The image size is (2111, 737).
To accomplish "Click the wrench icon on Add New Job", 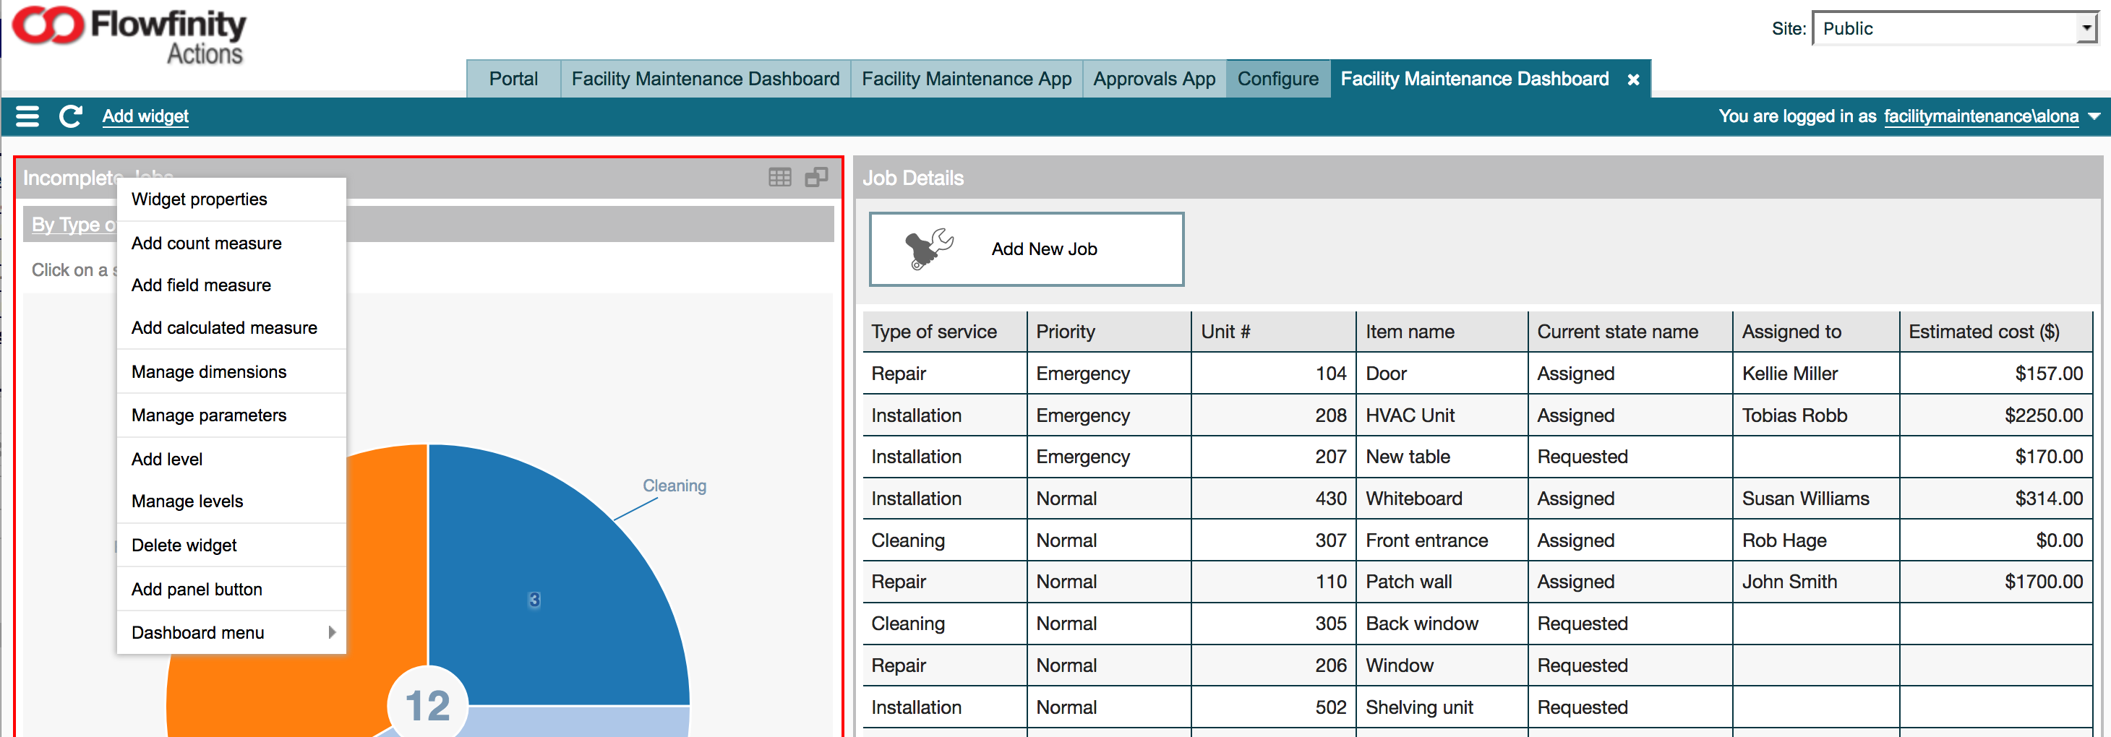I will coord(928,249).
